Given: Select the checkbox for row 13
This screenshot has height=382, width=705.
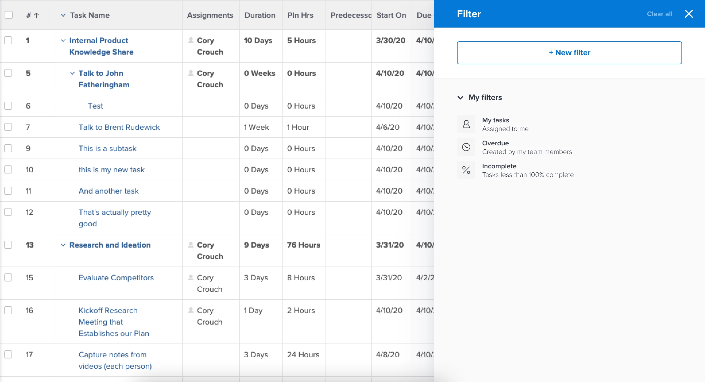Looking at the screenshot, I should (x=8, y=245).
